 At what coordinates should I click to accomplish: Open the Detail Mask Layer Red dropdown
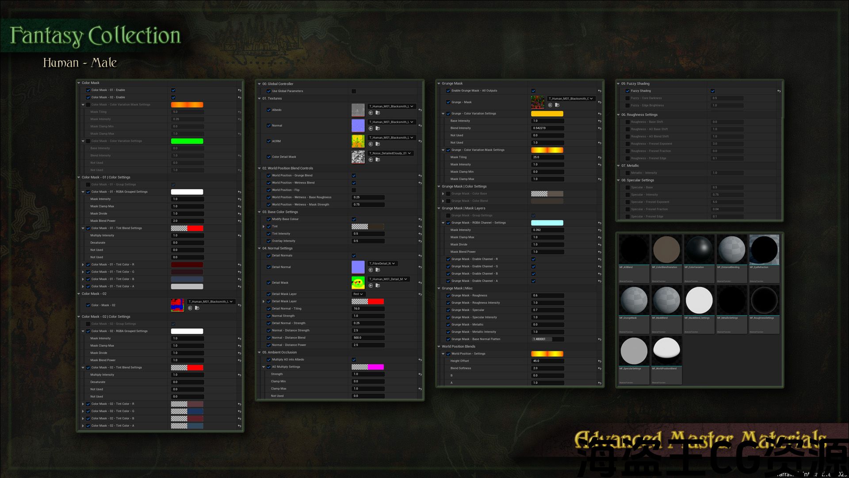click(358, 294)
